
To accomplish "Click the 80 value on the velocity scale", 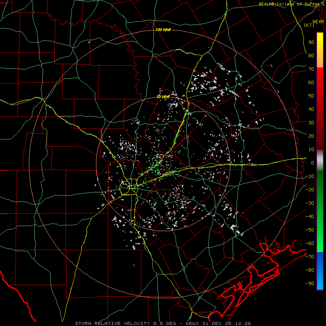I will point(311,55).
